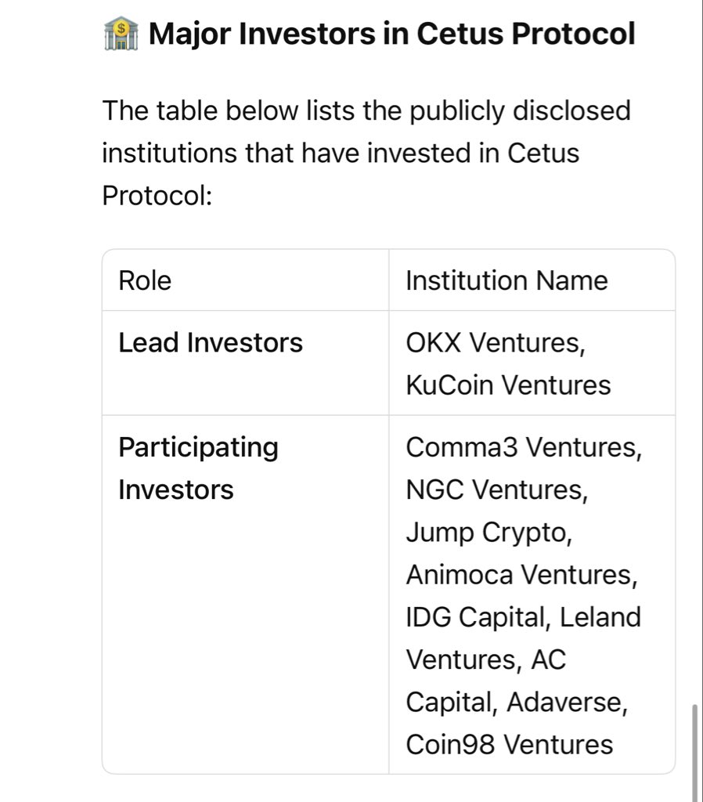This screenshot has width=703, height=802.
Task: Select the Role column header
Action: (145, 280)
